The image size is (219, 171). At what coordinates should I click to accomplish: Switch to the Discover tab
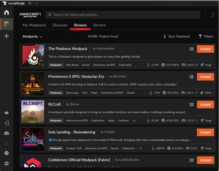pos(60,25)
